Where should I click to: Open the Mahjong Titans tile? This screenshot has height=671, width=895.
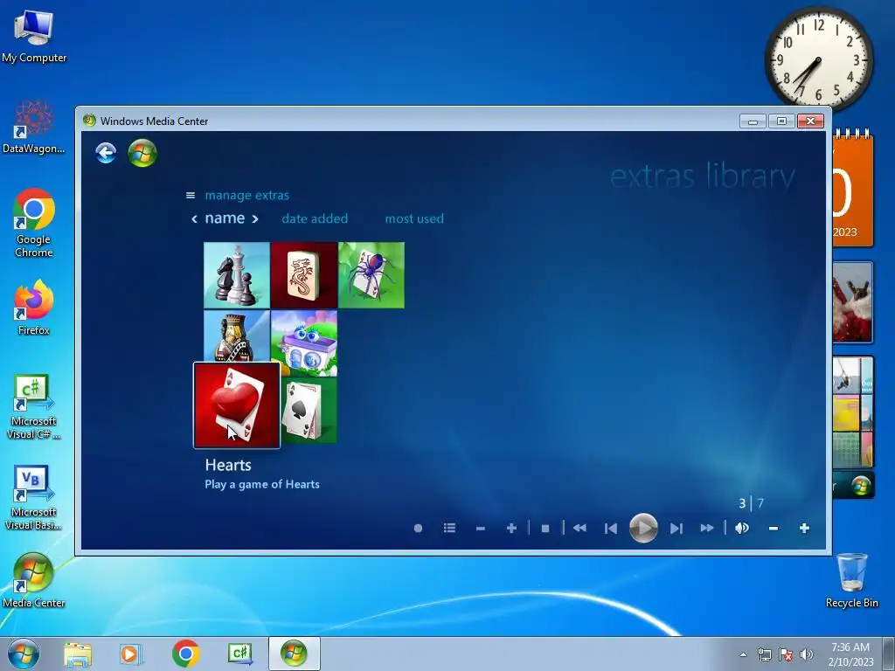point(303,275)
